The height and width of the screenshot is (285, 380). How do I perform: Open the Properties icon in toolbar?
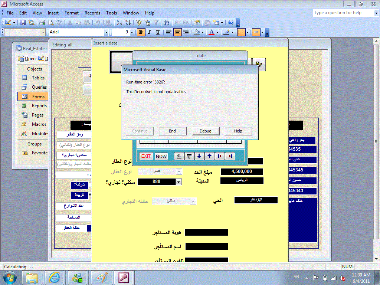pos(197,23)
